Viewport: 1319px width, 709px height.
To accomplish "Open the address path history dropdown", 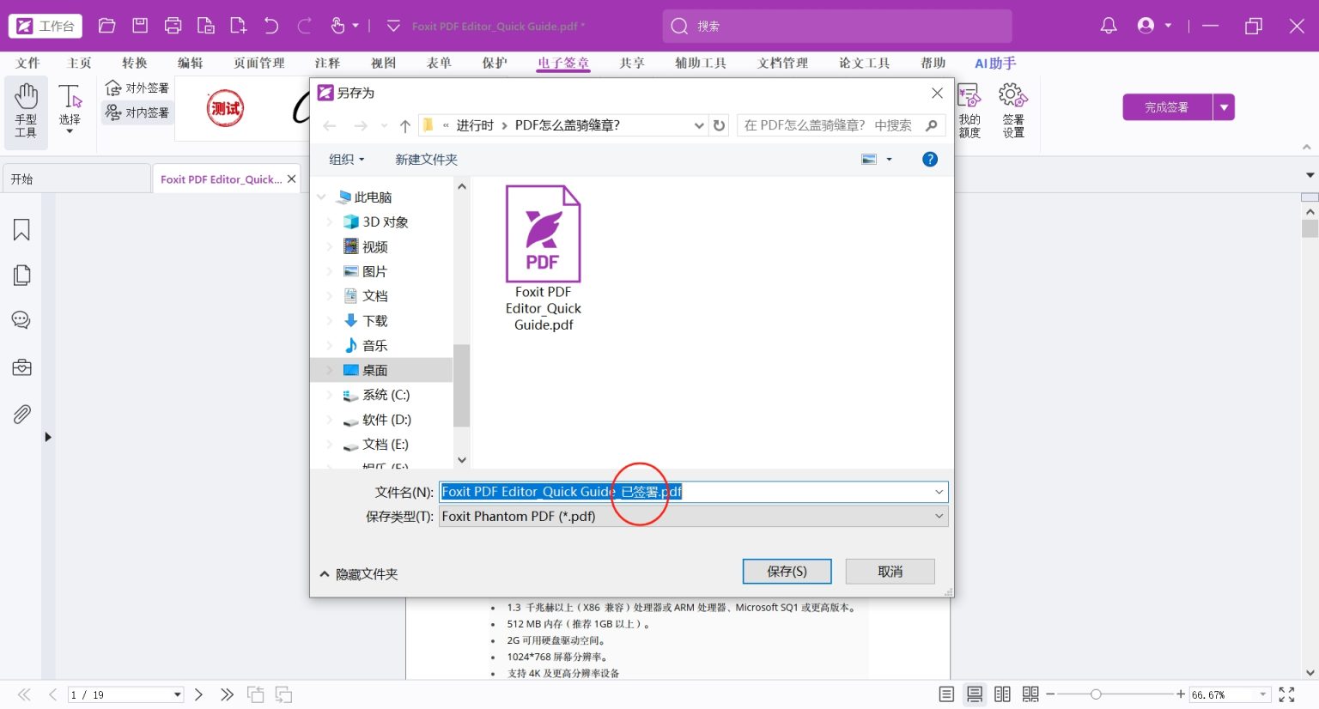I will tap(699, 125).
